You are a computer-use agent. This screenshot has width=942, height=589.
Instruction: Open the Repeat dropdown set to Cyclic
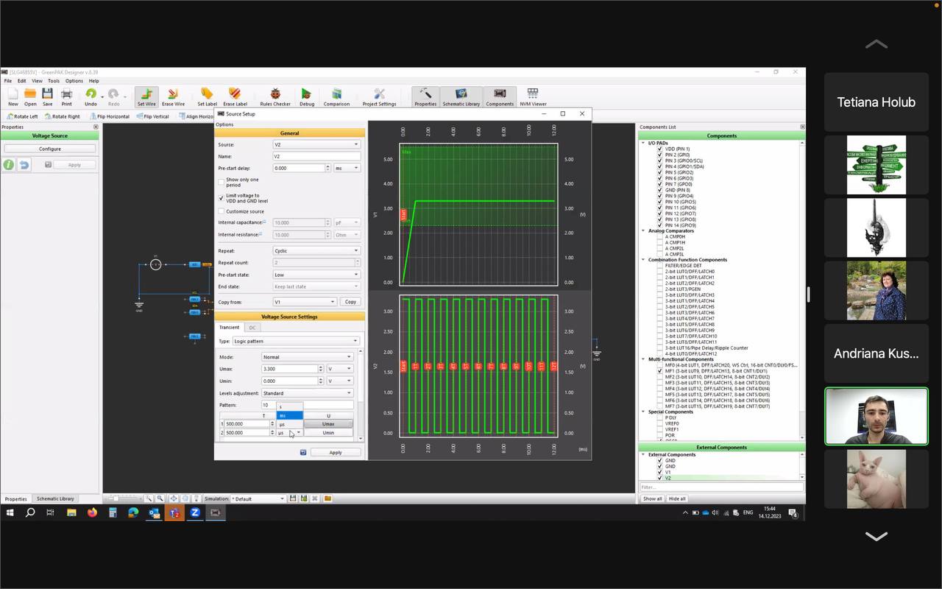point(316,251)
